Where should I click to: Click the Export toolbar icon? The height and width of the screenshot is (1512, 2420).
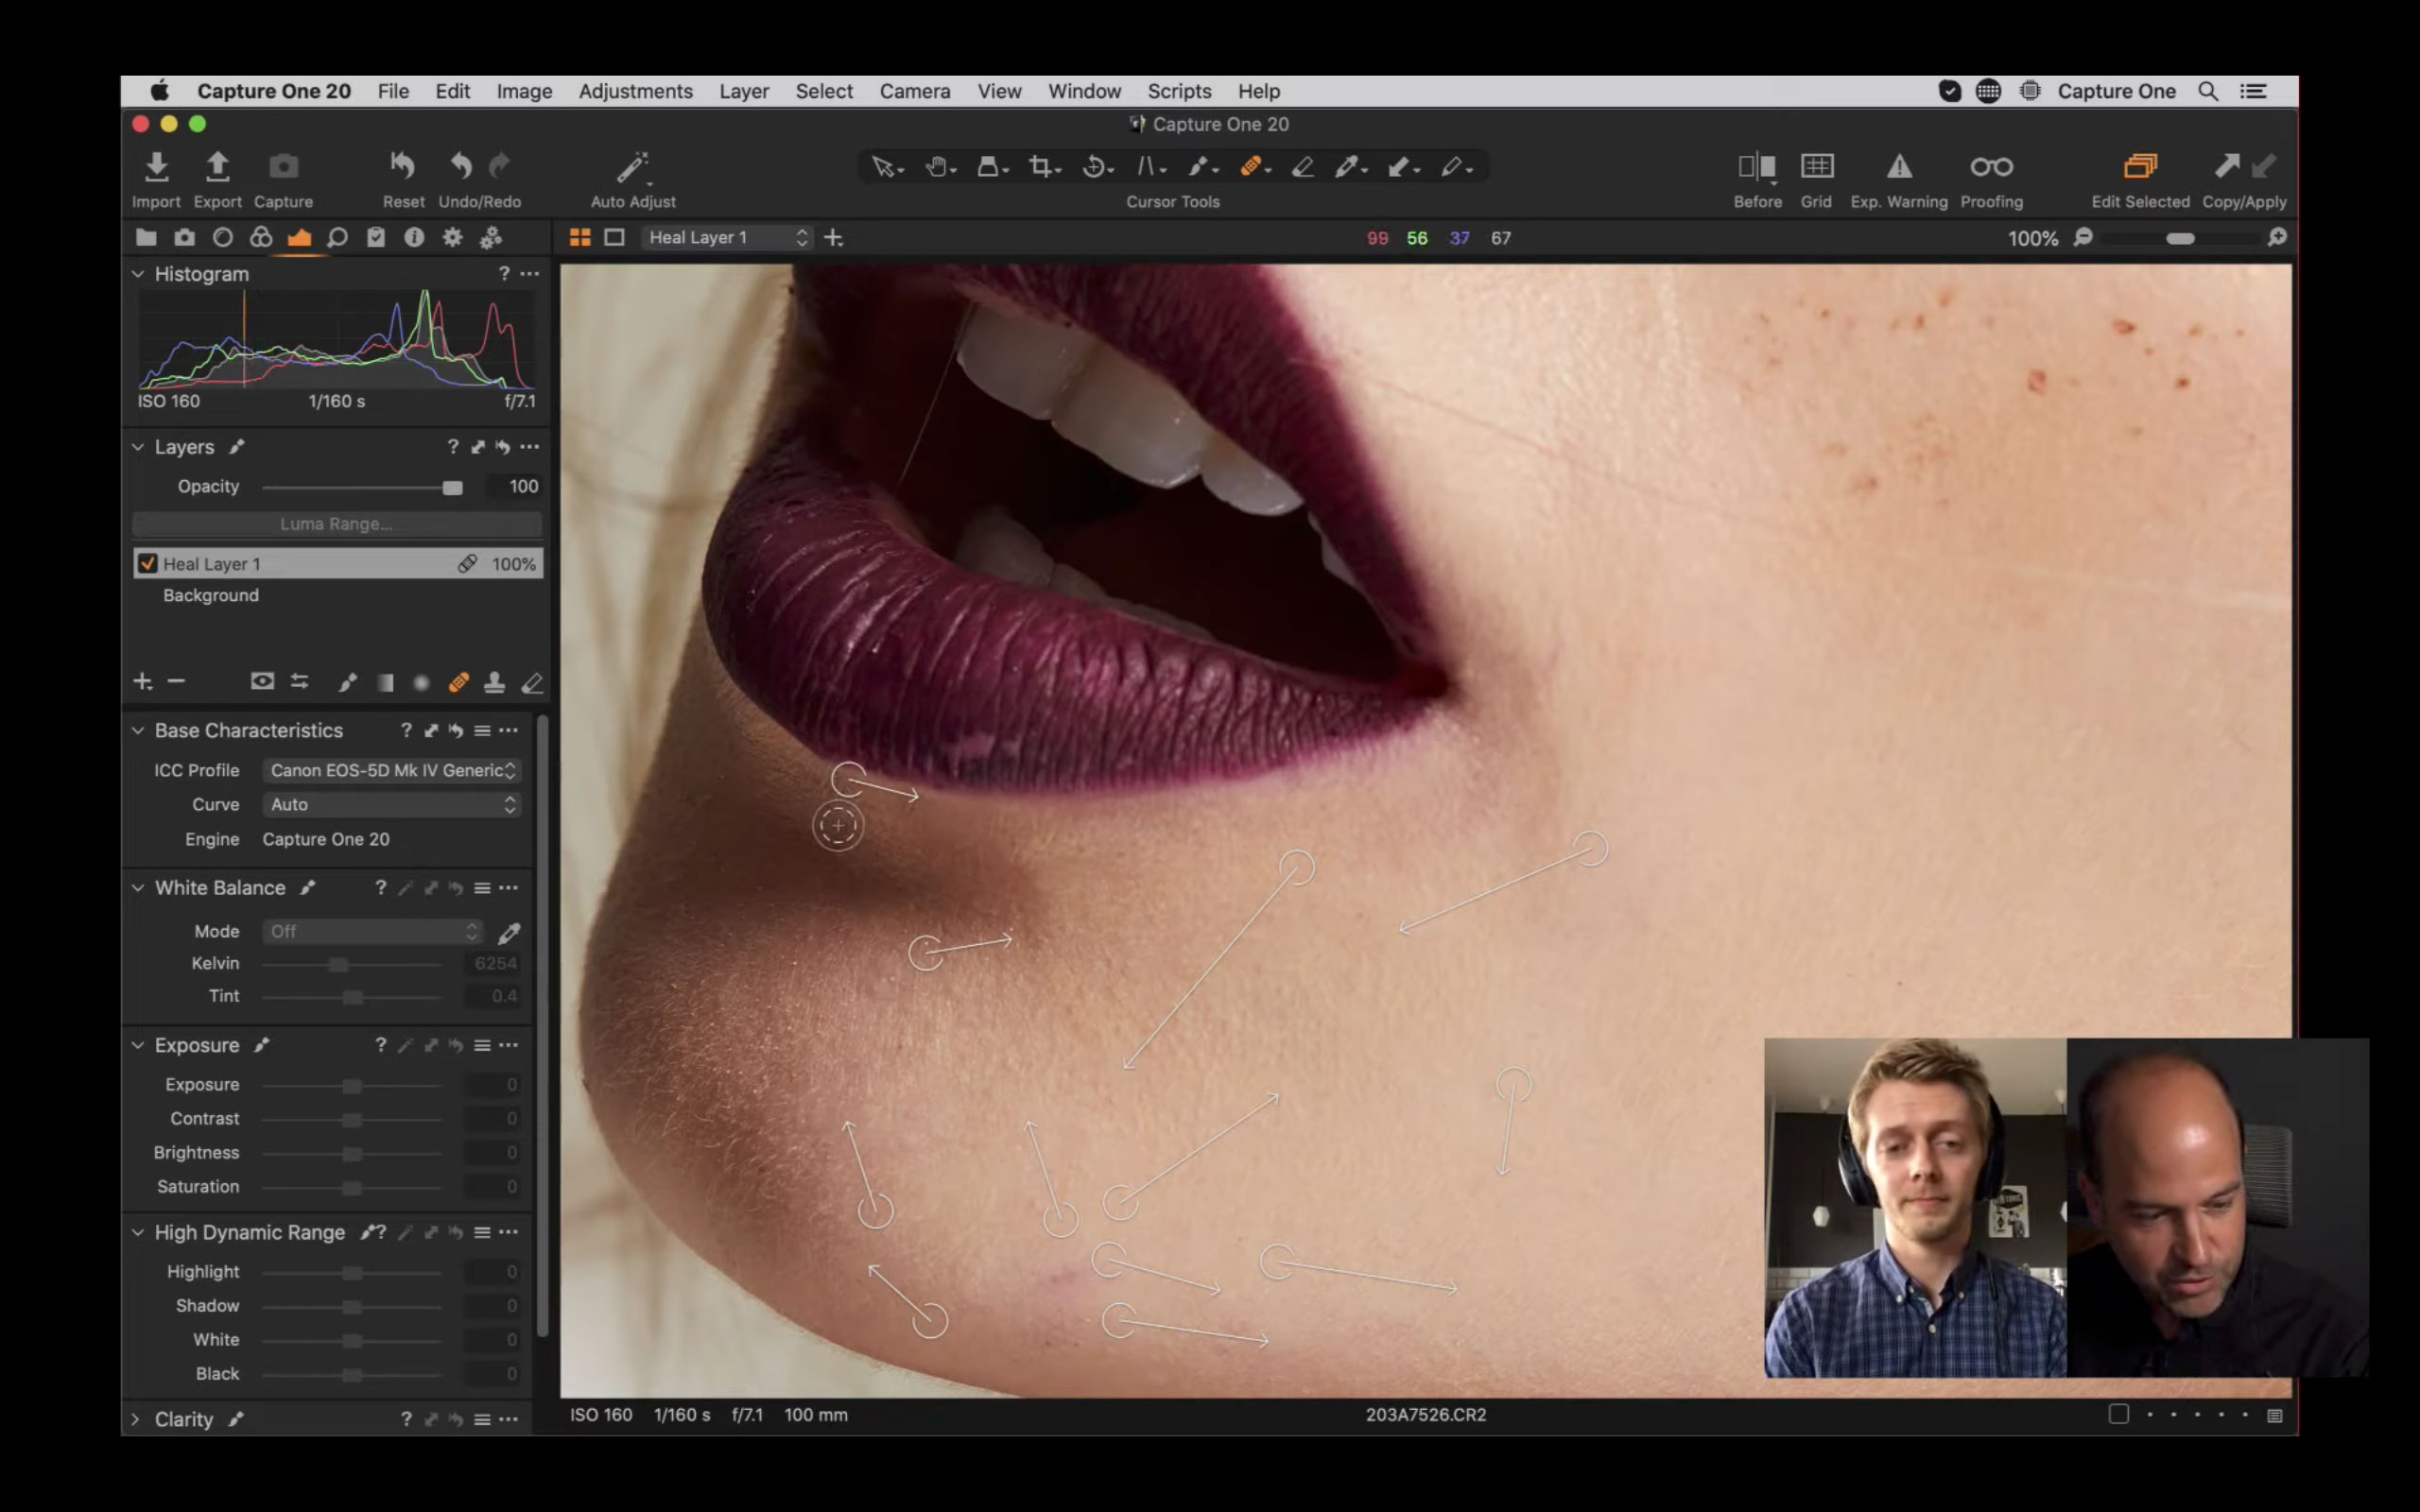coord(217,167)
